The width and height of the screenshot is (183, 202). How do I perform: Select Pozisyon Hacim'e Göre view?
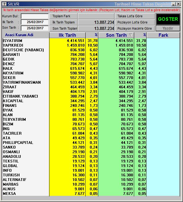pos(135,28)
